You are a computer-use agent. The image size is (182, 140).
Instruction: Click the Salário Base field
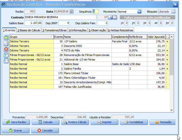33,23
